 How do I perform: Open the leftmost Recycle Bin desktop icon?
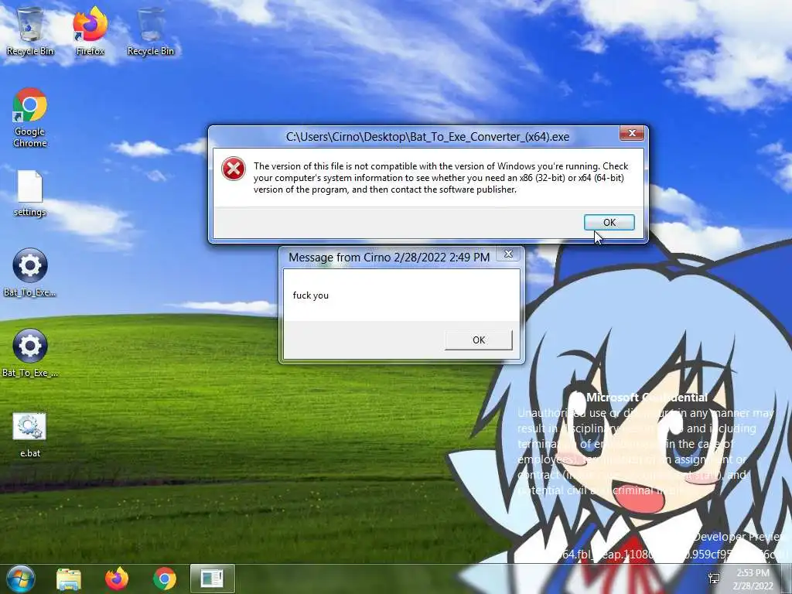(30, 30)
